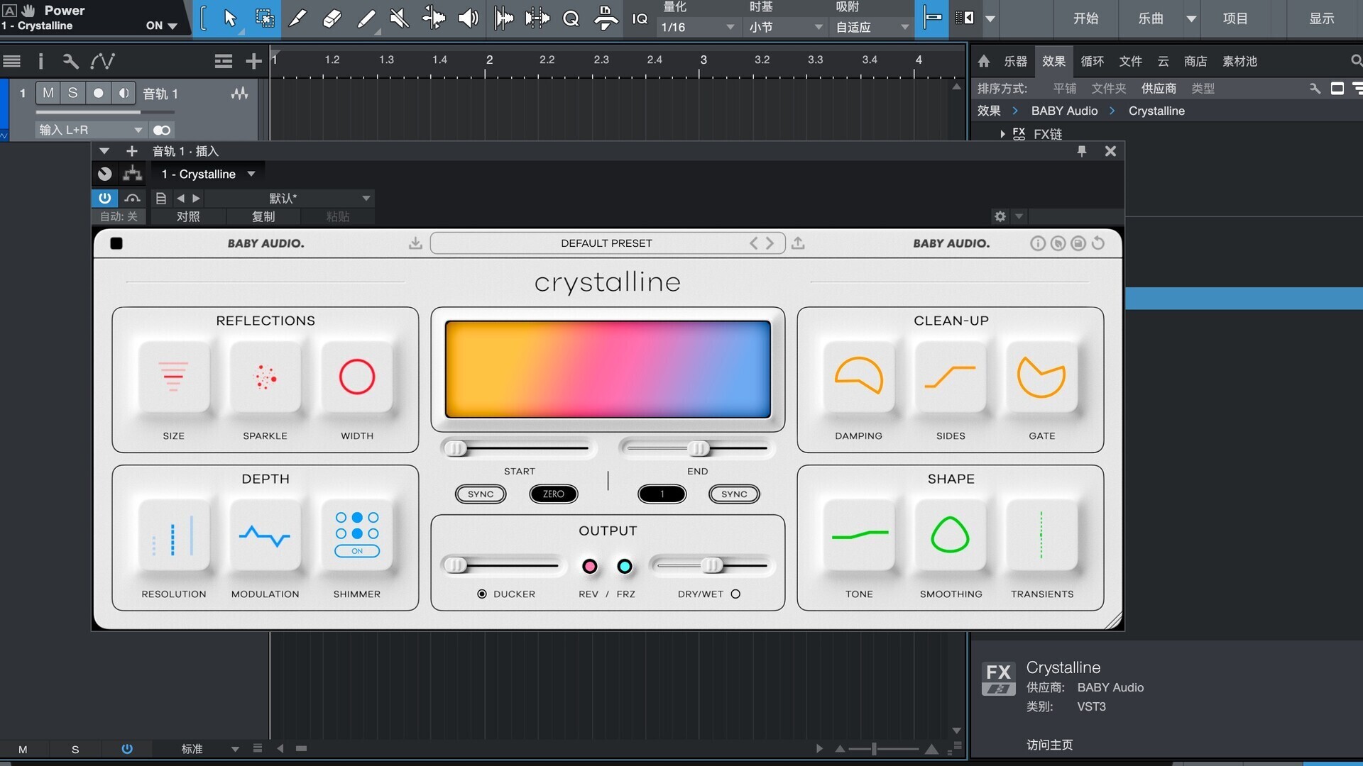Screen dimensions: 1363x766
Task: Open the browser search magnifier
Action: point(1356,61)
